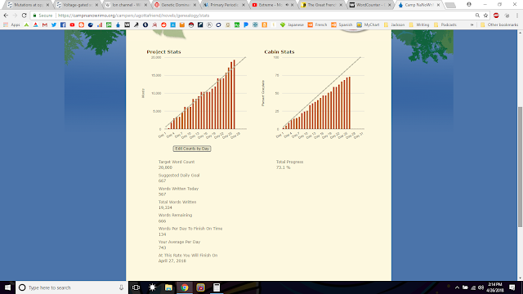Viewport: 523px width, 294px height.
Task: Bookmark this page with the star icon
Action: pyautogui.click(x=485, y=16)
